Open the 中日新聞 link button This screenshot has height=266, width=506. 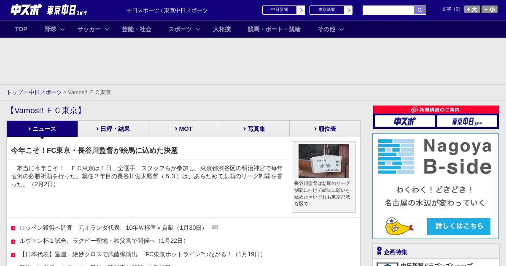pyautogui.click(x=280, y=10)
